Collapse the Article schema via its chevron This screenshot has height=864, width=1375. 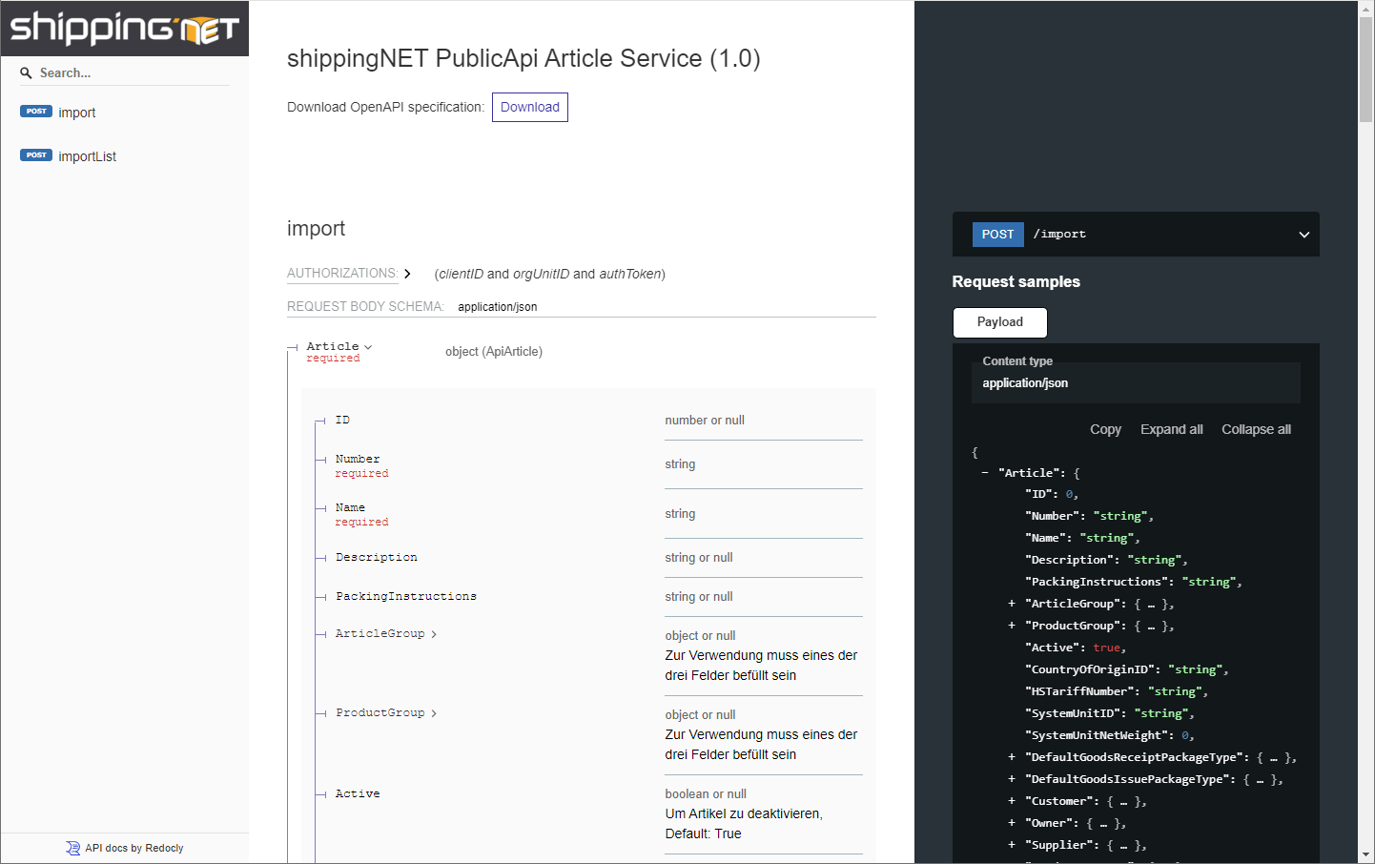click(370, 346)
